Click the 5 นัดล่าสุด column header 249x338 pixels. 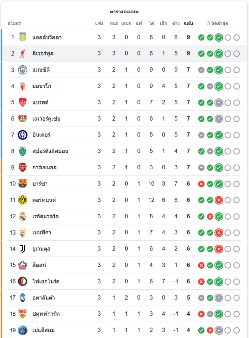[x=218, y=24]
